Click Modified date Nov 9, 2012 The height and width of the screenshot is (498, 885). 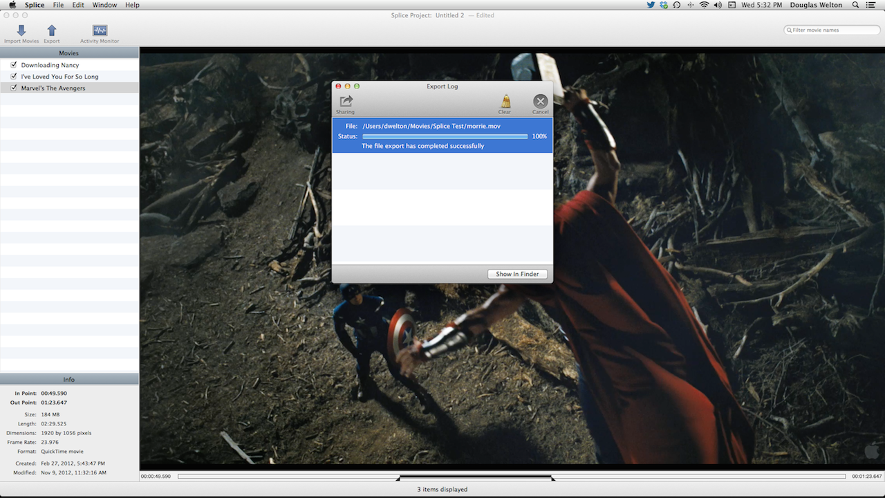pyautogui.click(x=73, y=472)
